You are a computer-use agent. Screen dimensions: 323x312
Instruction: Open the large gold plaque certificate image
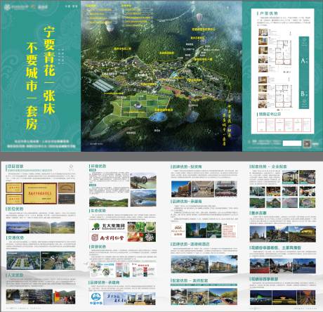point(40,193)
